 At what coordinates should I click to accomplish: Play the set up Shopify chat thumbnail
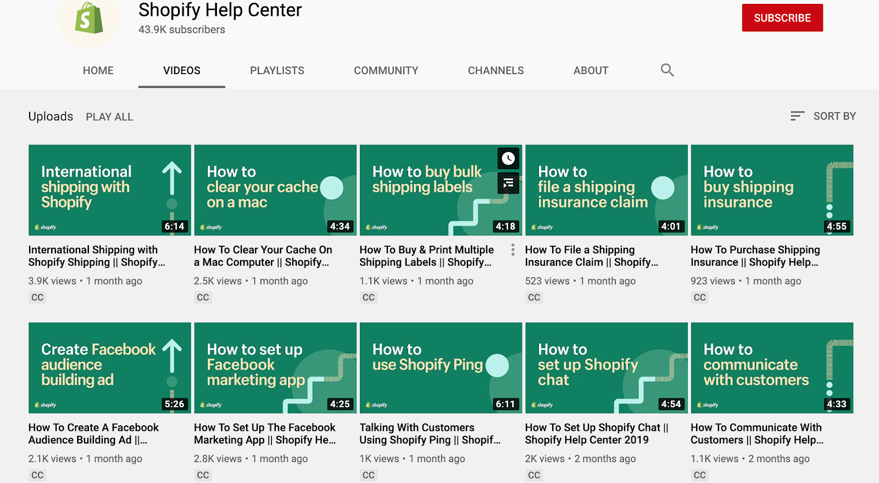click(x=607, y=368)
